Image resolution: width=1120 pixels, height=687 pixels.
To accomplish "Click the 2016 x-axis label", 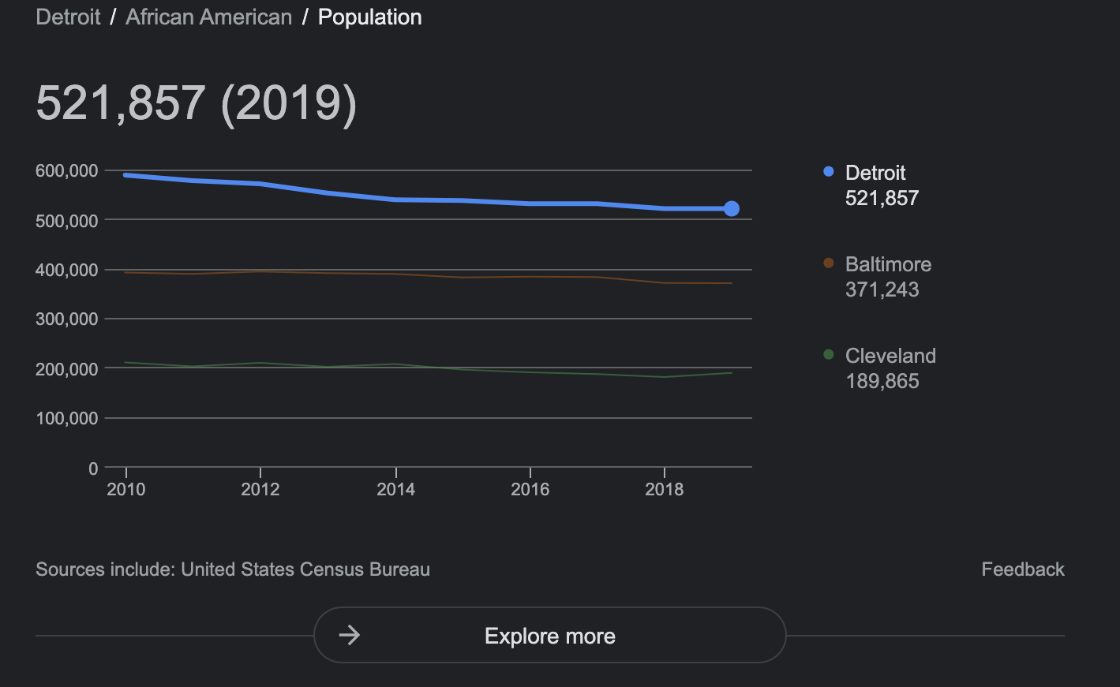I will [x=530, y=489].
